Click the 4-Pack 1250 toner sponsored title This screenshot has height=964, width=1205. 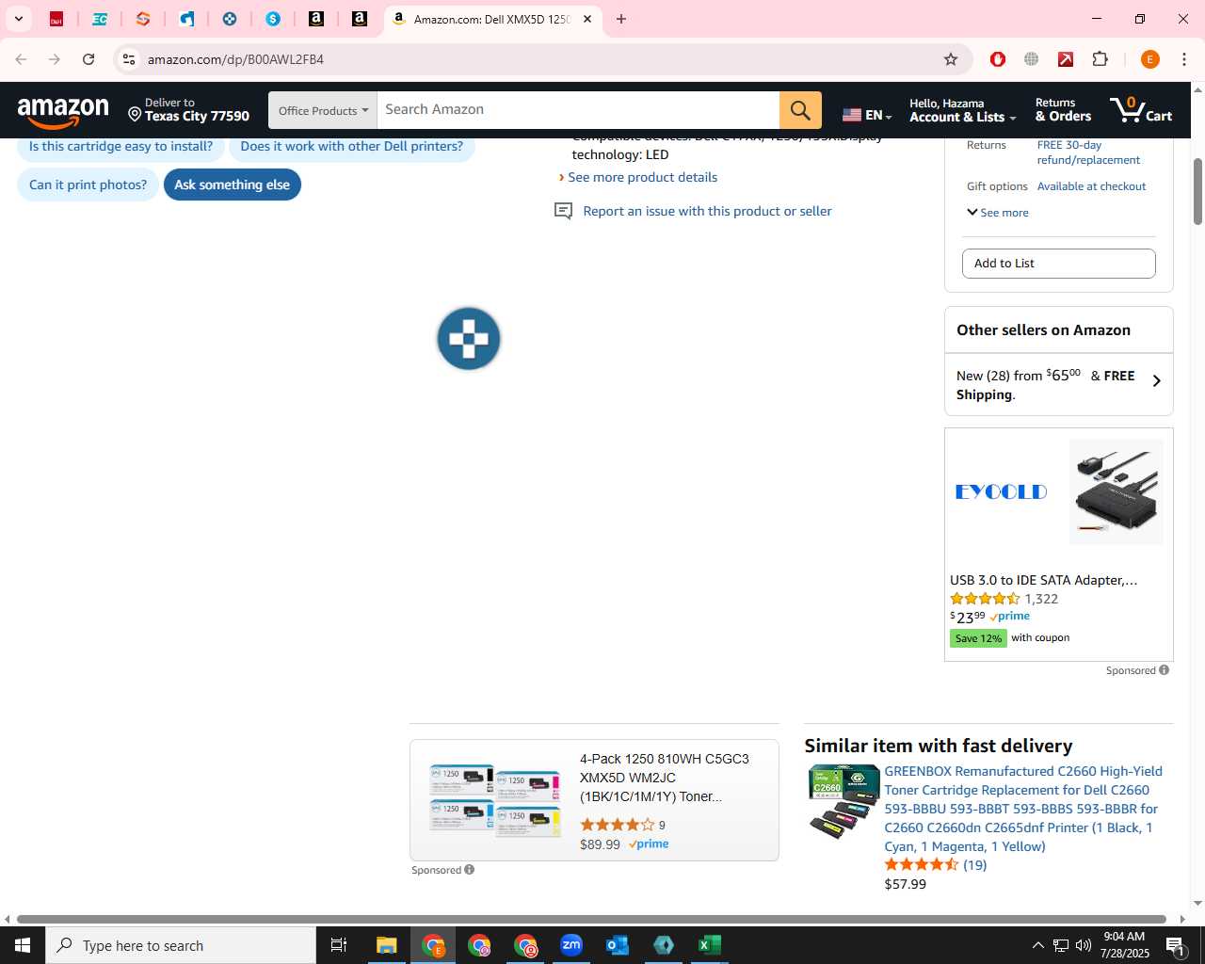665,778
